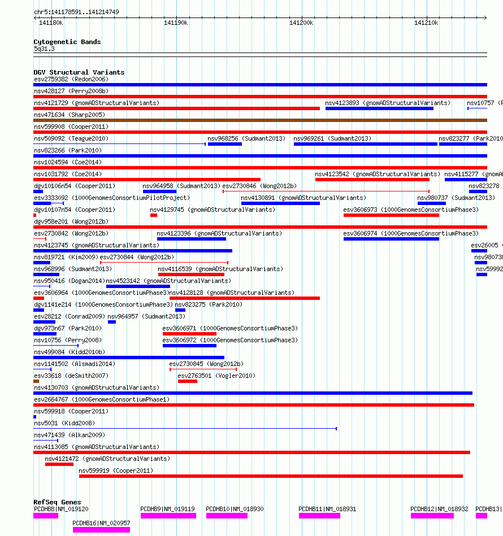Click variant nsv969261 (Sudmant2013) bar
Image resolution: width=503 pixels, height=536 pixels.
pyautogui.click(x=366, y=144)
